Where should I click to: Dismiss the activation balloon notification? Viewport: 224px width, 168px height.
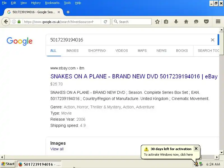(x=196, y=149)
